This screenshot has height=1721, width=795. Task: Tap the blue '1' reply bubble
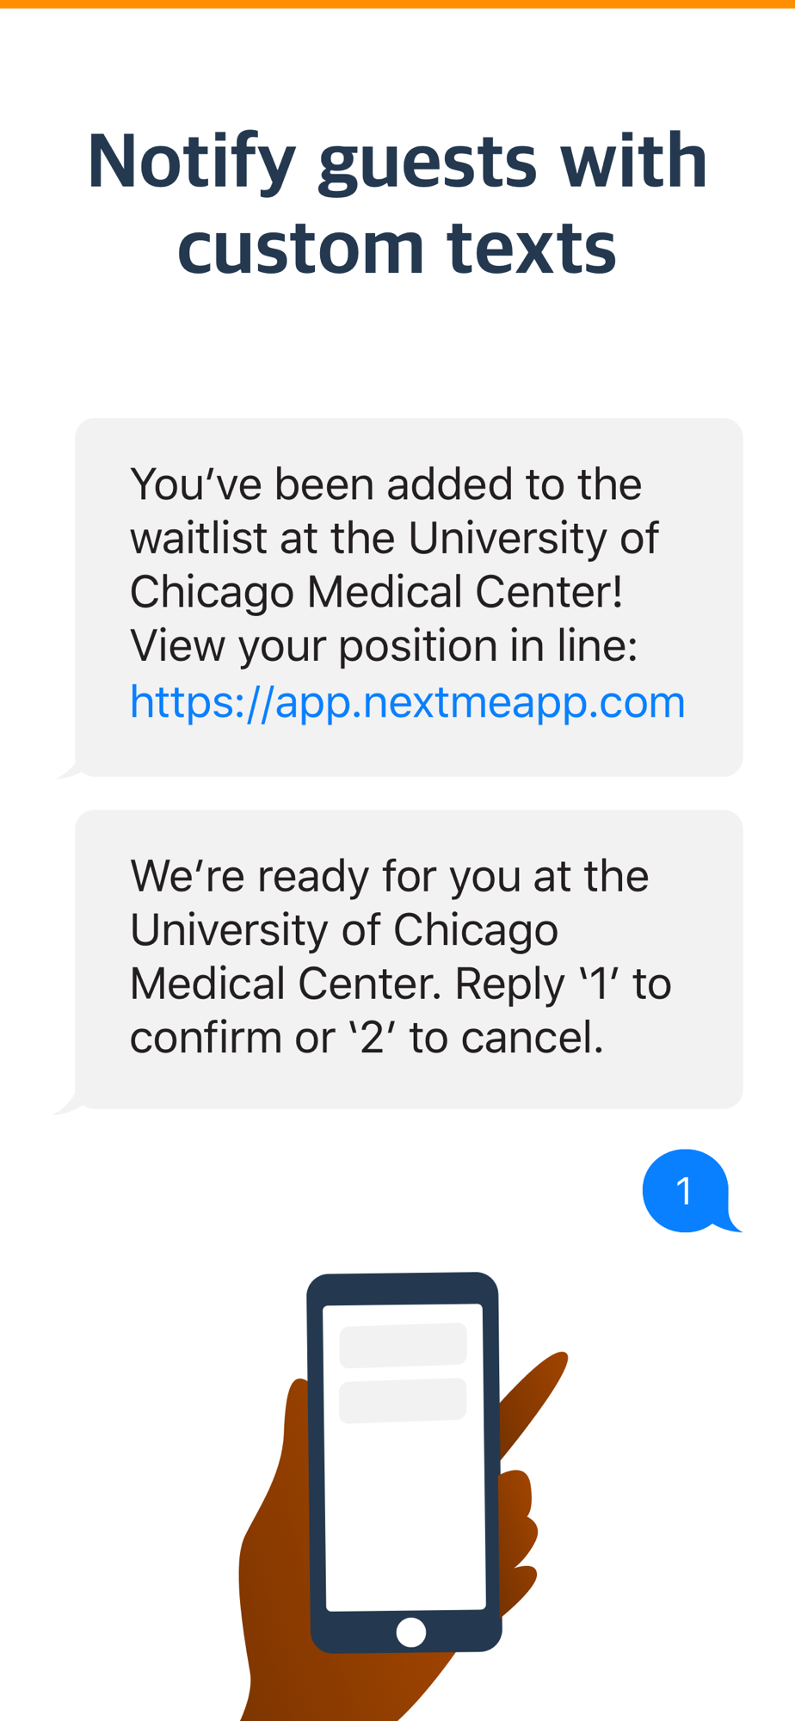685,1191
